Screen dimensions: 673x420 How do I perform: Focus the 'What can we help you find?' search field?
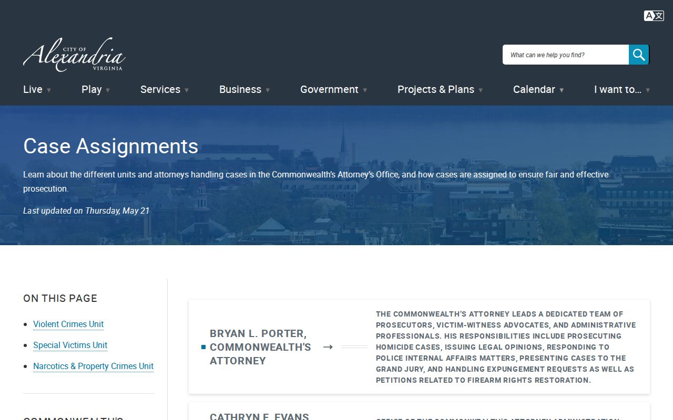[x=566, y=55]
